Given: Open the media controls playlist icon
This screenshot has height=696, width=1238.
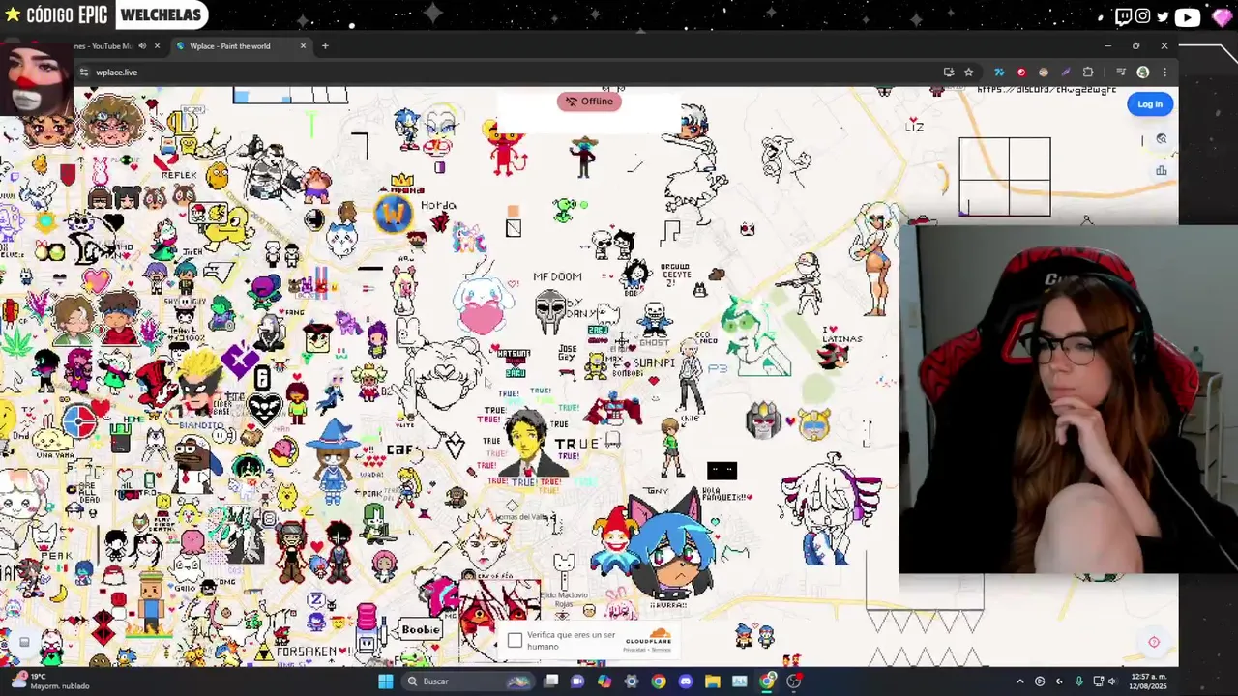Looking at the screenshot, I should pos(1121,72).
